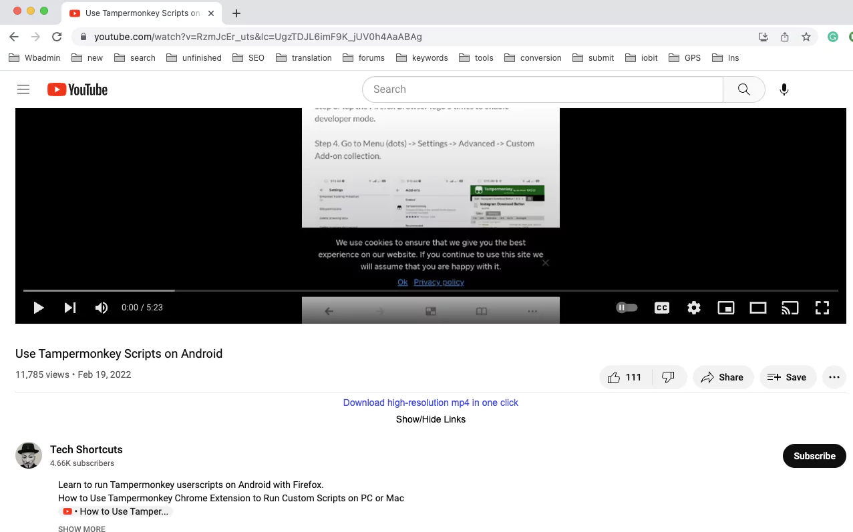This screenshot has height=532, width=853.
Task: Open the hamburger navigation menu
Action: tap(23, 89)
